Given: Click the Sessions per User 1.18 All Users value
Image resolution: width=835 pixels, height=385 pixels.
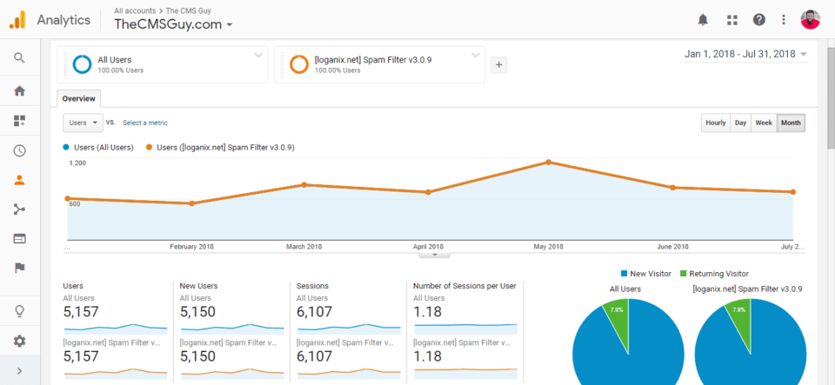Looking at the screenshot, I should pos(428,312).
